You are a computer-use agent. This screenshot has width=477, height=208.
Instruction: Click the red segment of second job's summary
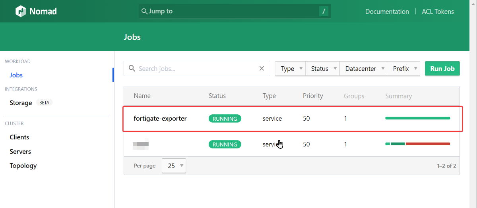click(428, 144)
